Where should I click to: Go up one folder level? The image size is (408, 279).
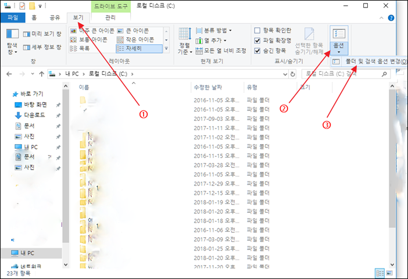[42, 74]
